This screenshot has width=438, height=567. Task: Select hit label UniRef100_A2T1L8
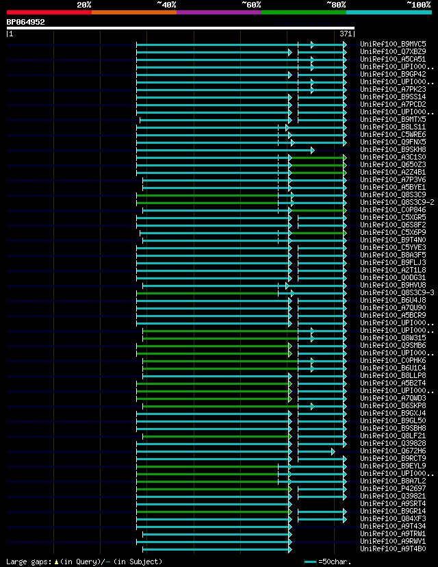[x=394, y=270]
